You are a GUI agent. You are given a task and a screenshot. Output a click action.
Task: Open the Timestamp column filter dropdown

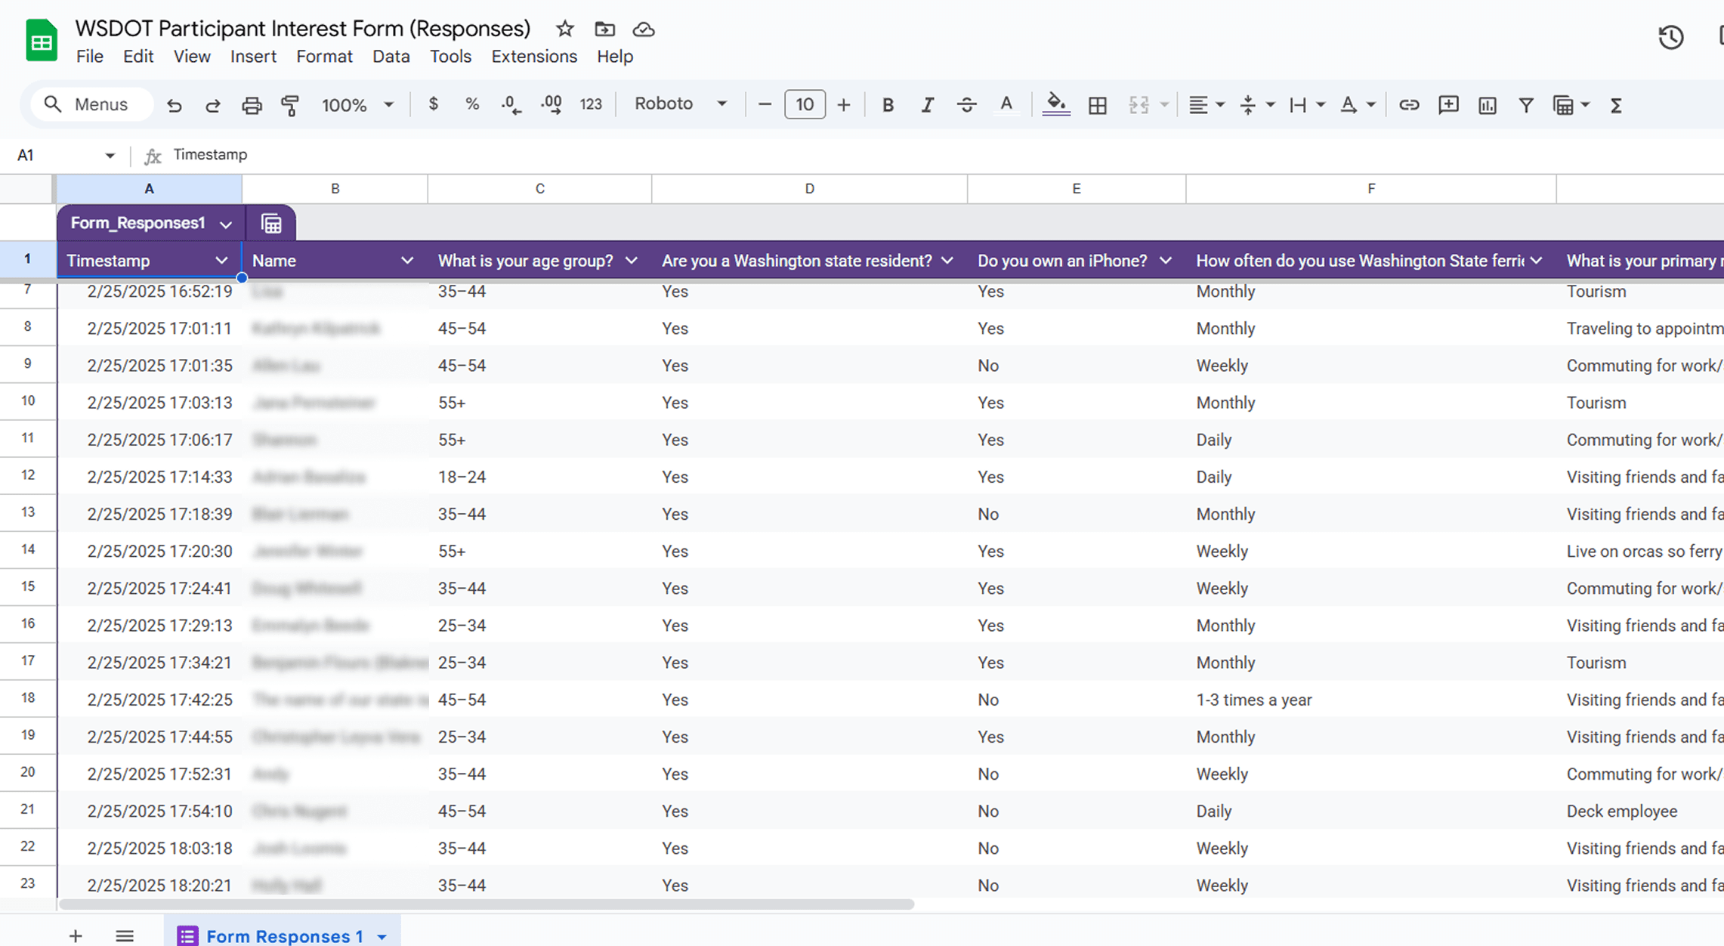tap(221, 261)
